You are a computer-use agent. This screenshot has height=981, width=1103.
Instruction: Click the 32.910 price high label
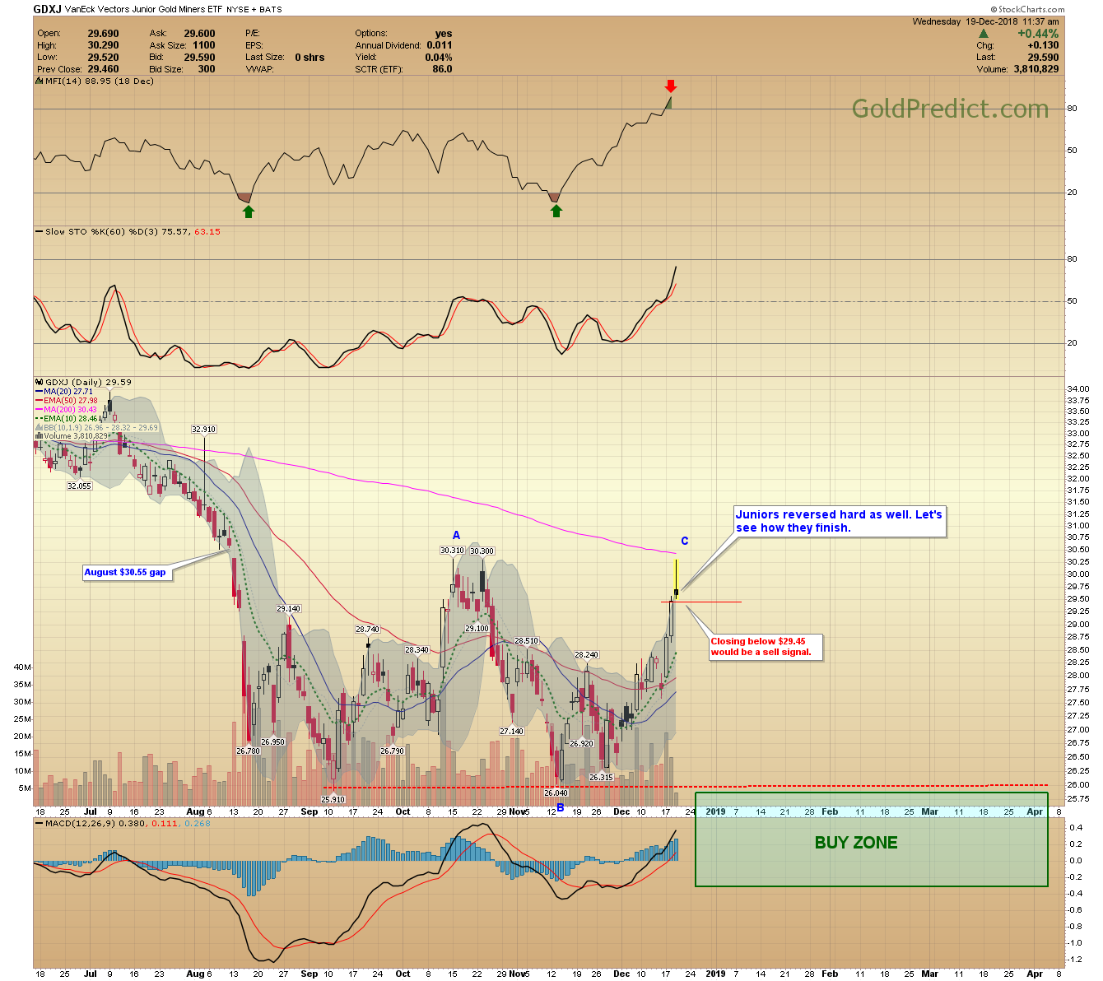click(x=203, y=429)
